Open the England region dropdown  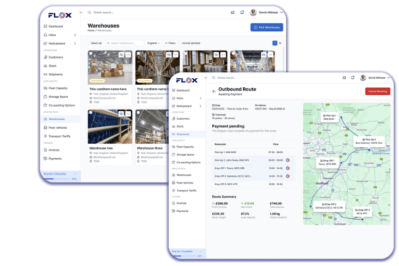click(153, 43)
